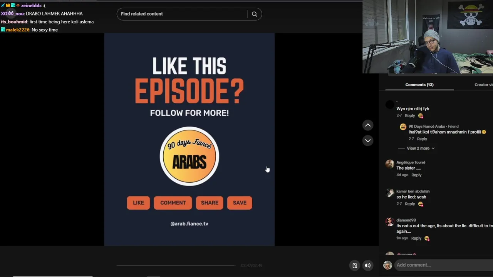493x277 pixels.
Task: Switch to the Comments (13) tab
Action: 419,85
